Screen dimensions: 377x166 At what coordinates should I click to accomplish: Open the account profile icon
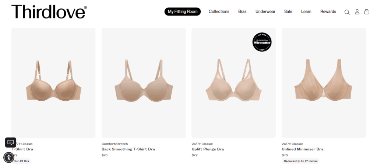point(357,12)
